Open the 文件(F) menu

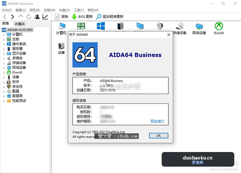click(7, 10)
